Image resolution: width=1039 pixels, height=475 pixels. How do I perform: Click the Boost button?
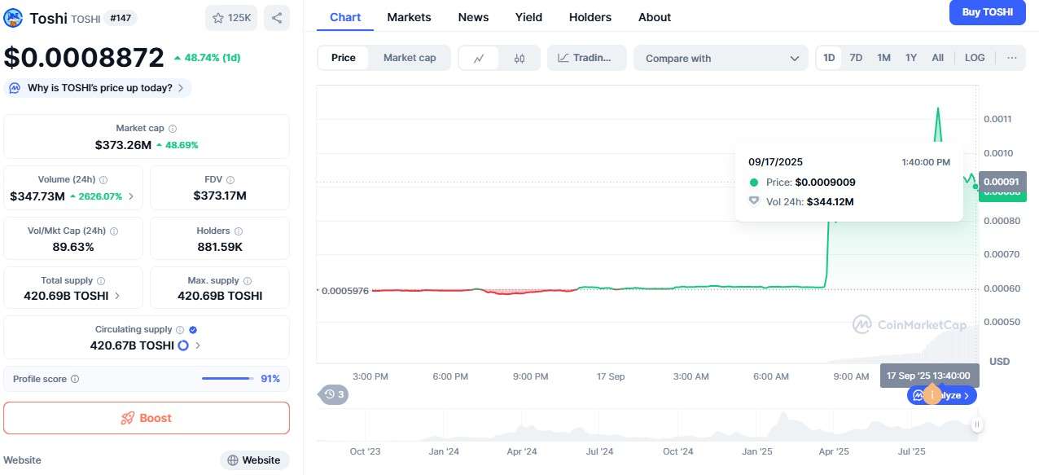click(147, 418)
